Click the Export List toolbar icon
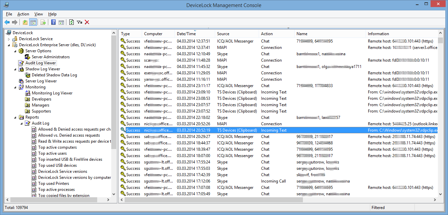The width and height of the screenshot is (448, 215). tap(43, 22)
